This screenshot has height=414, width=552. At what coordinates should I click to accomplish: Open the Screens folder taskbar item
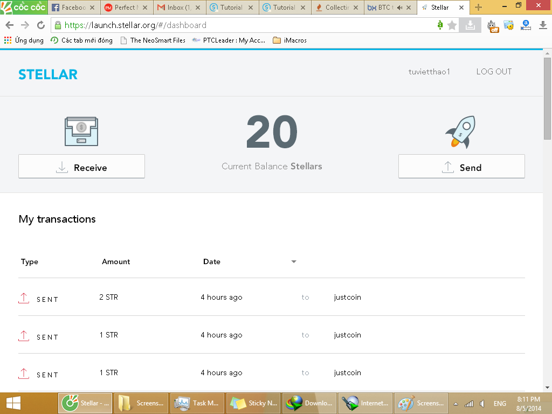click(x=141, y=403)
